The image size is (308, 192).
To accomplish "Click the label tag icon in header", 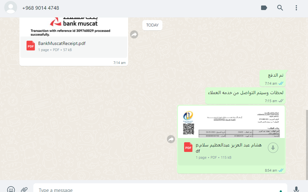I will point(264,8).
